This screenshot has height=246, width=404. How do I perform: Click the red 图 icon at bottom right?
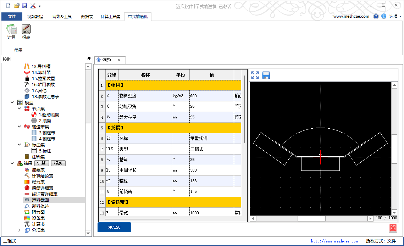[x=393, y=228]
